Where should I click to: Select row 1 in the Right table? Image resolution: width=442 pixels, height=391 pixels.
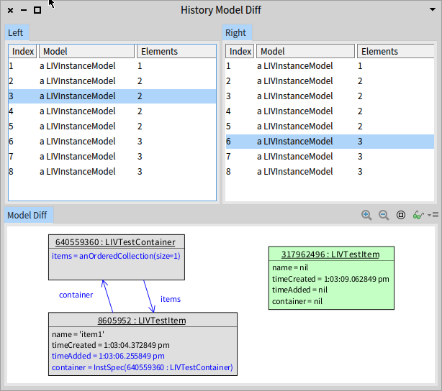pos(330,66)
